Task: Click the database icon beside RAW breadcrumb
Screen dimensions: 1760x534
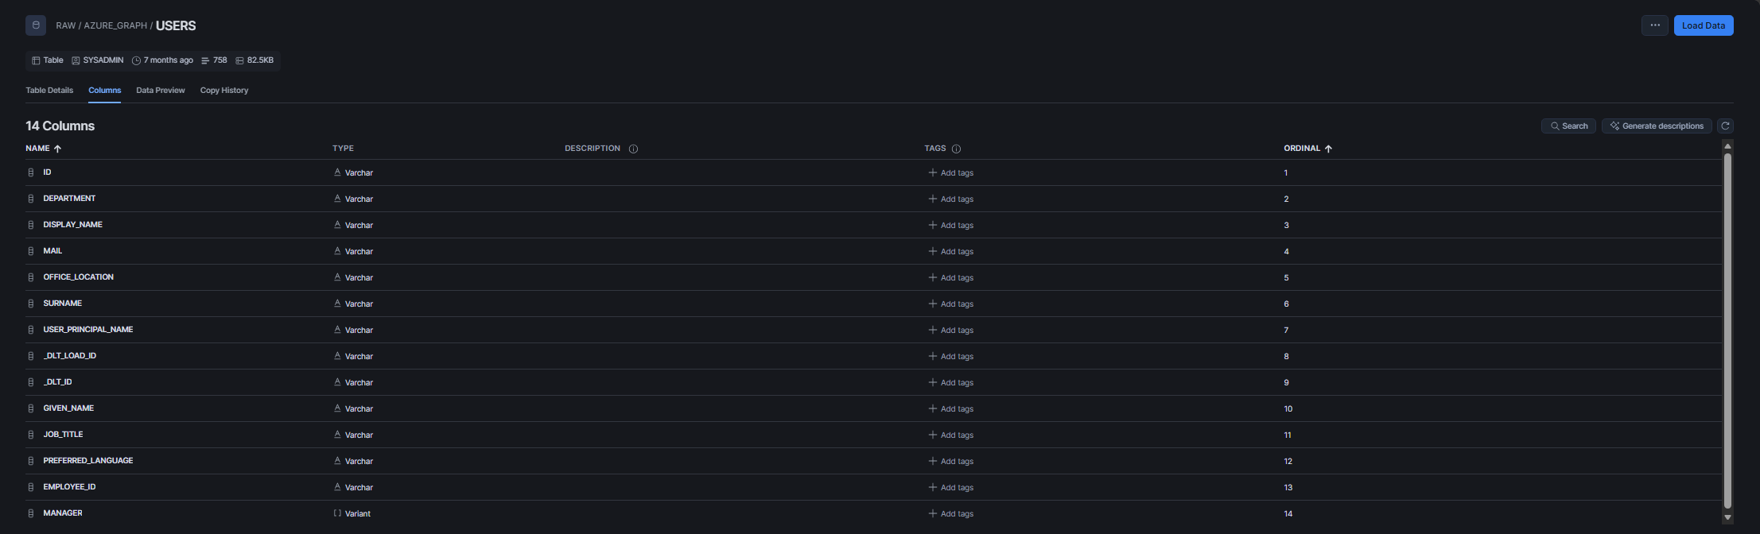Action: (36, 25)
